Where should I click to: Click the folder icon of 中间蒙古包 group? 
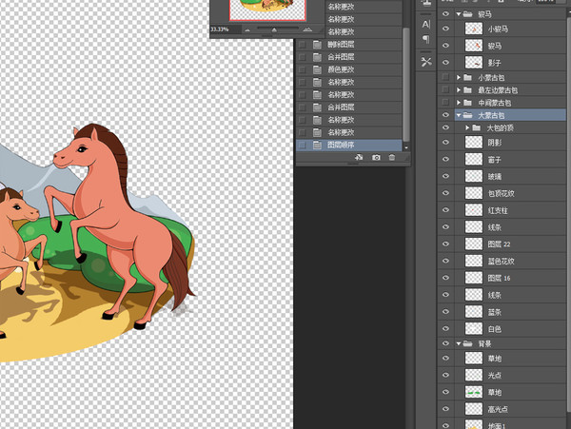pyautogui.click(x=467, y=103)
